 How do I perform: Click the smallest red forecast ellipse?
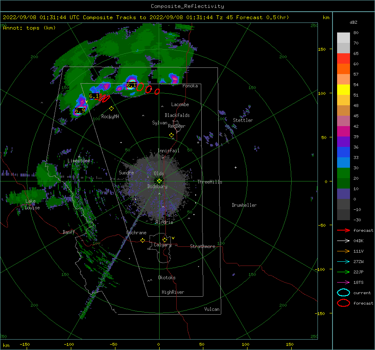tap(157, 92)
